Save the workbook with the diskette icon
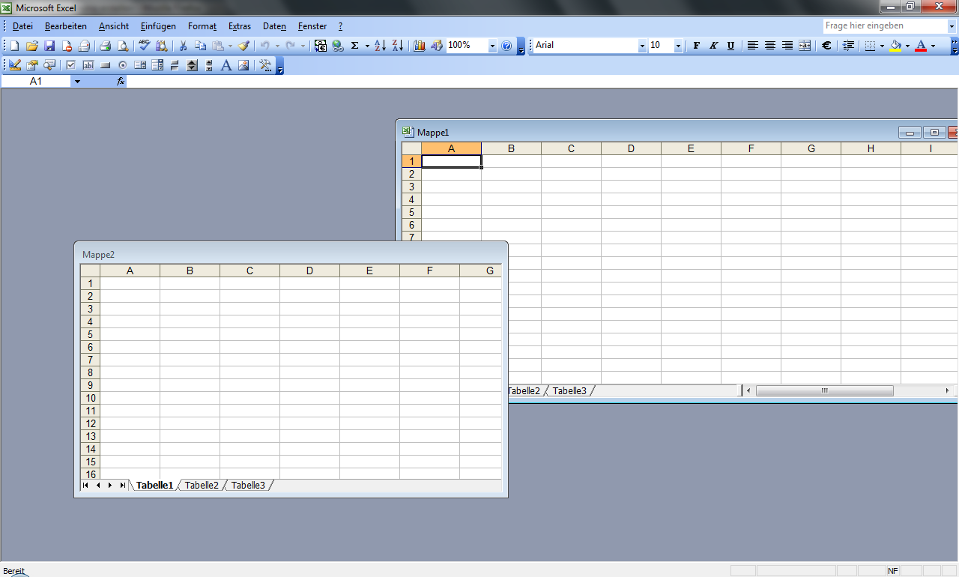 [x=49, y=46]
